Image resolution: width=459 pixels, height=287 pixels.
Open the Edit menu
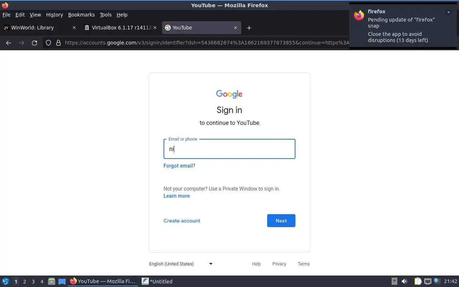[20, 15]
